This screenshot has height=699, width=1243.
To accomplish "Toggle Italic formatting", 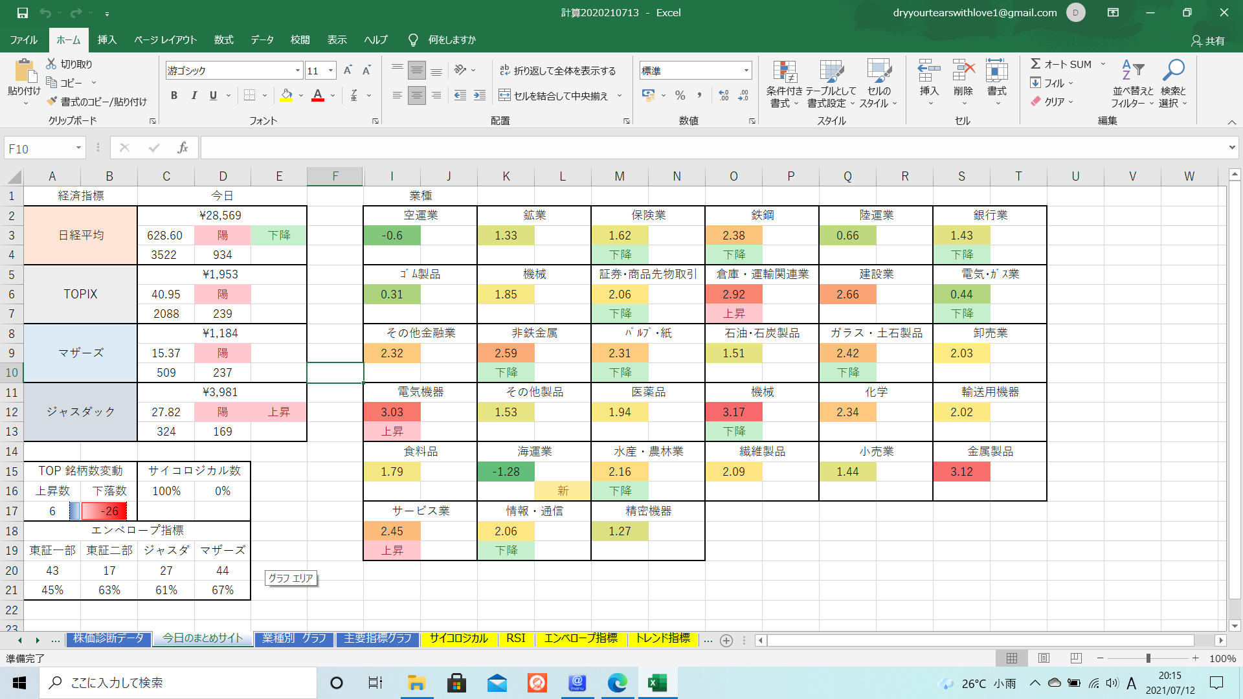I will tap(194, 96).
